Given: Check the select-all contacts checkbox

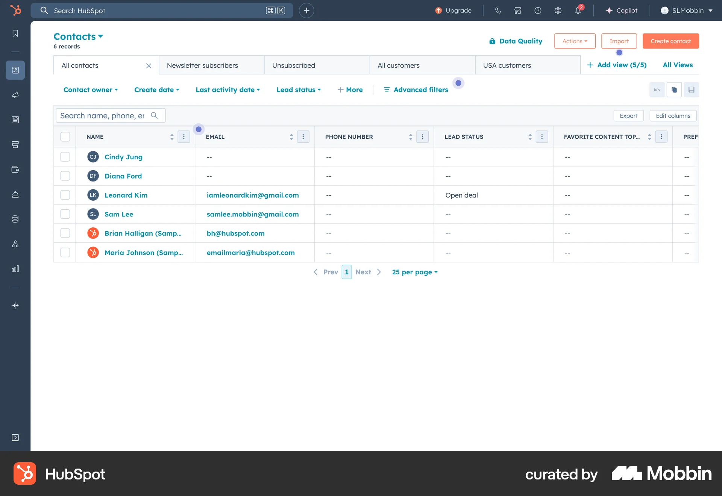Looking at the screenshot, I should pos(65,137).
